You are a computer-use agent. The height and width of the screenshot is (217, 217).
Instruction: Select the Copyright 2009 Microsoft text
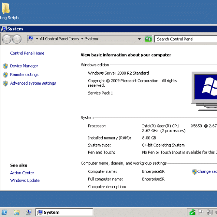132,83
